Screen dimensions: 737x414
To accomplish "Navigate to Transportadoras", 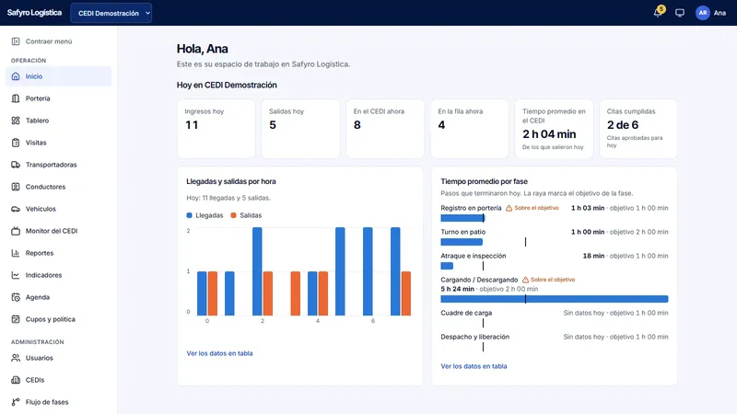I will 58,165.
